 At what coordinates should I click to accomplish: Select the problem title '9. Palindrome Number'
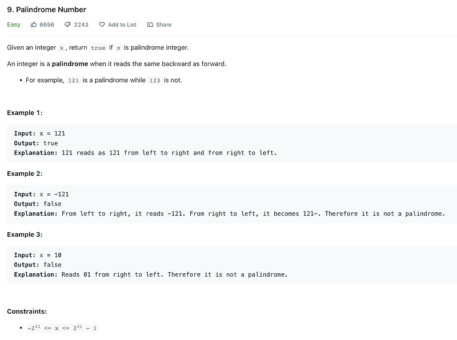point(46,9)
